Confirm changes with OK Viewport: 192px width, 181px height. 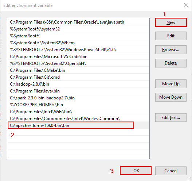click(x=136, y=170)
